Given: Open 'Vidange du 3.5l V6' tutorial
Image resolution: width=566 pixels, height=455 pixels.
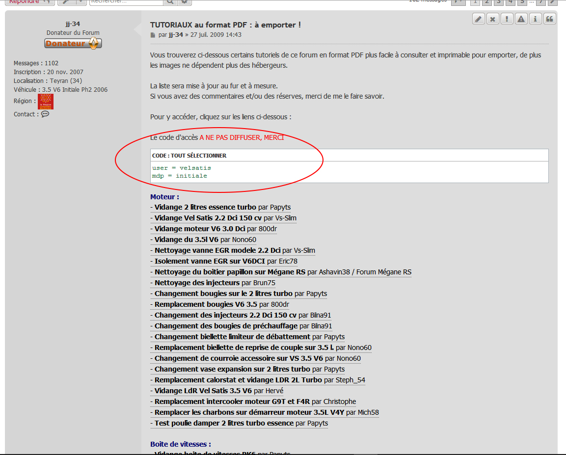Looking at the screenshot, I should [186, 240].
